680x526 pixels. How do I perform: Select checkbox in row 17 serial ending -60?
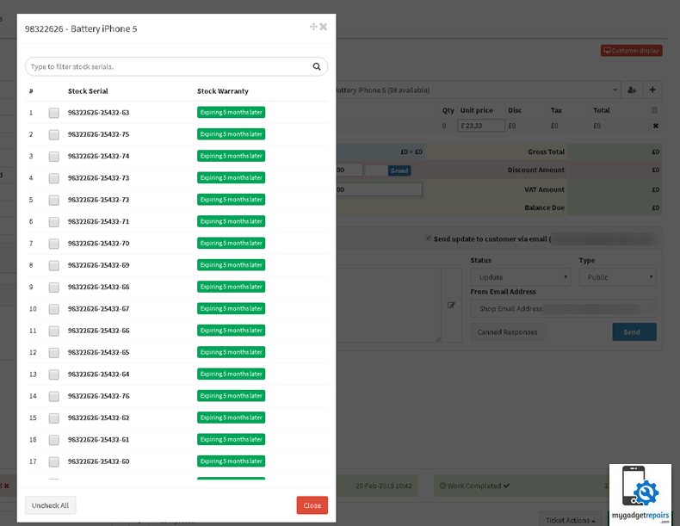click(x=53, y=461)
